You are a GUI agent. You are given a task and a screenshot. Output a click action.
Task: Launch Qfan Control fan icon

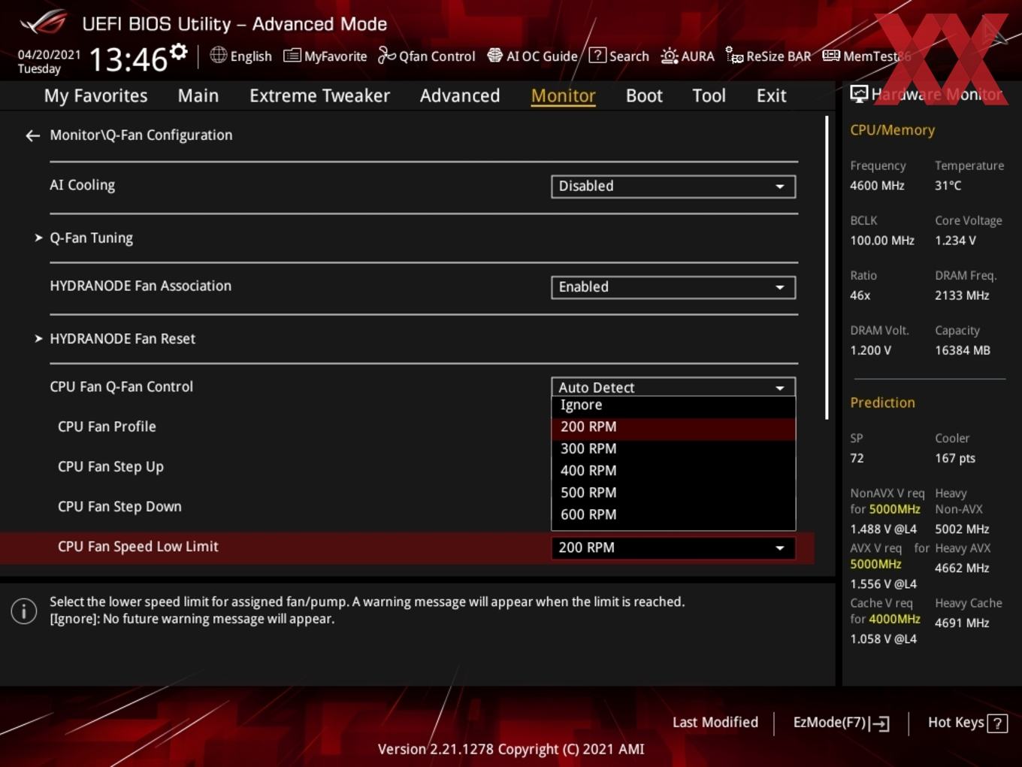[386, 55]
